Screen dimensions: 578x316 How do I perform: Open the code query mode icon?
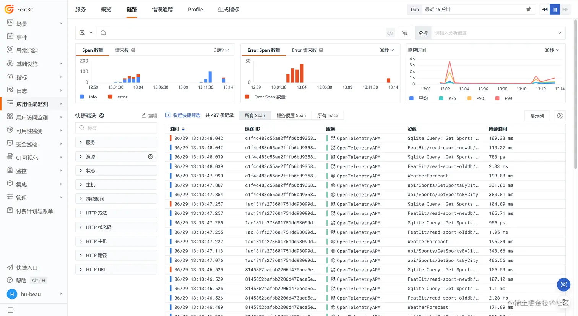(x=390, y=33)
